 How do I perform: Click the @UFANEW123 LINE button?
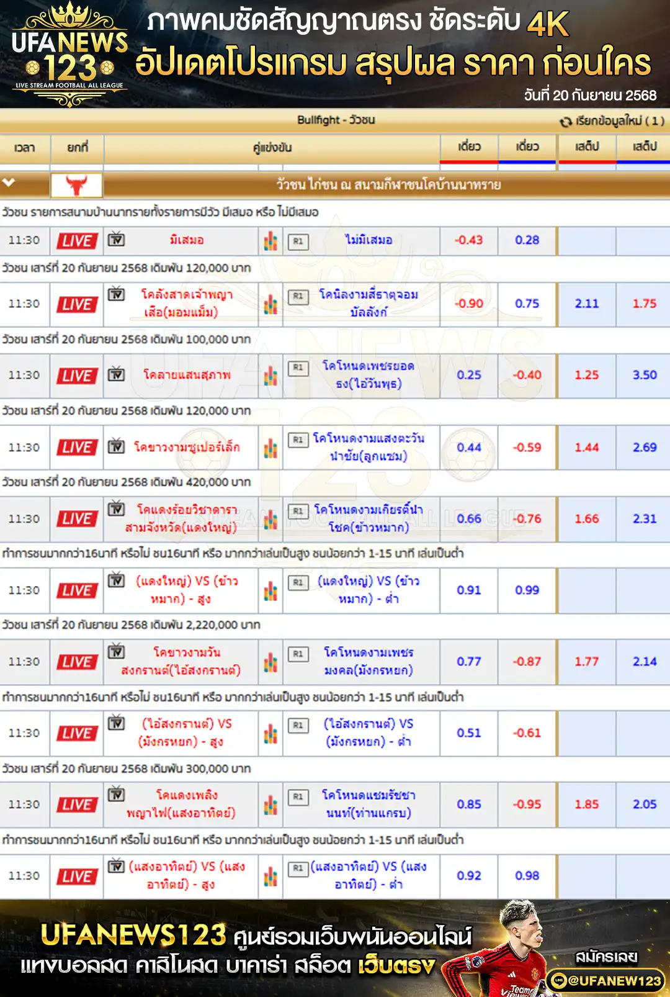pyautogui.click(x=607, y=981)
